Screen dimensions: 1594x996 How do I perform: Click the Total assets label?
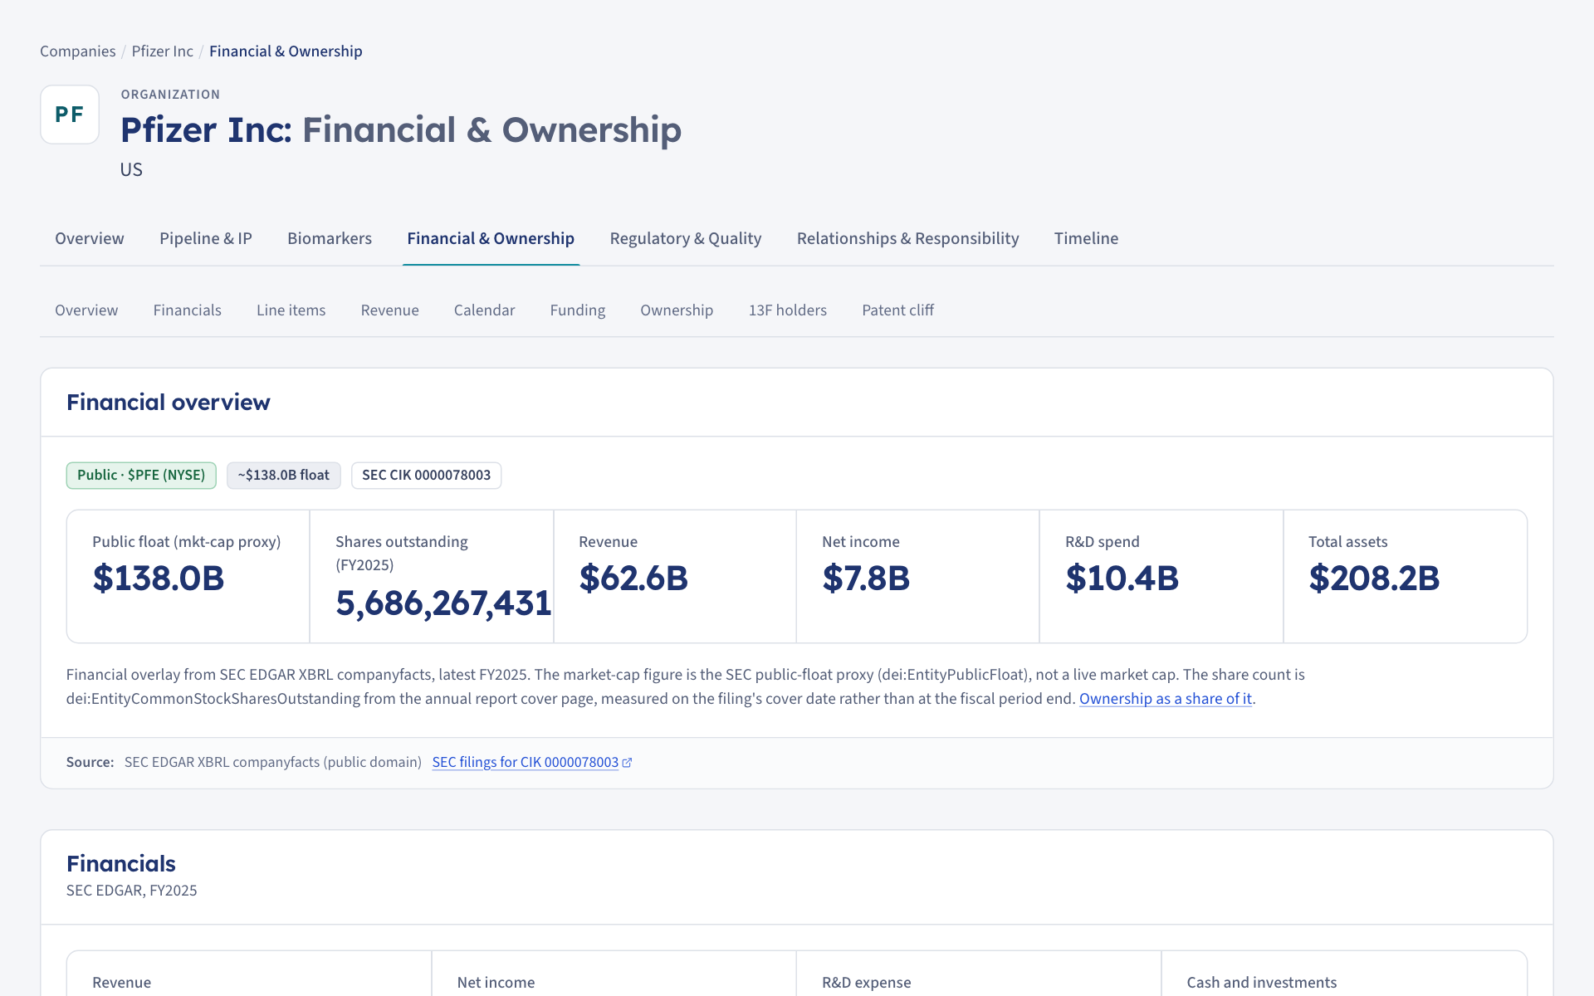point(1348,542)
